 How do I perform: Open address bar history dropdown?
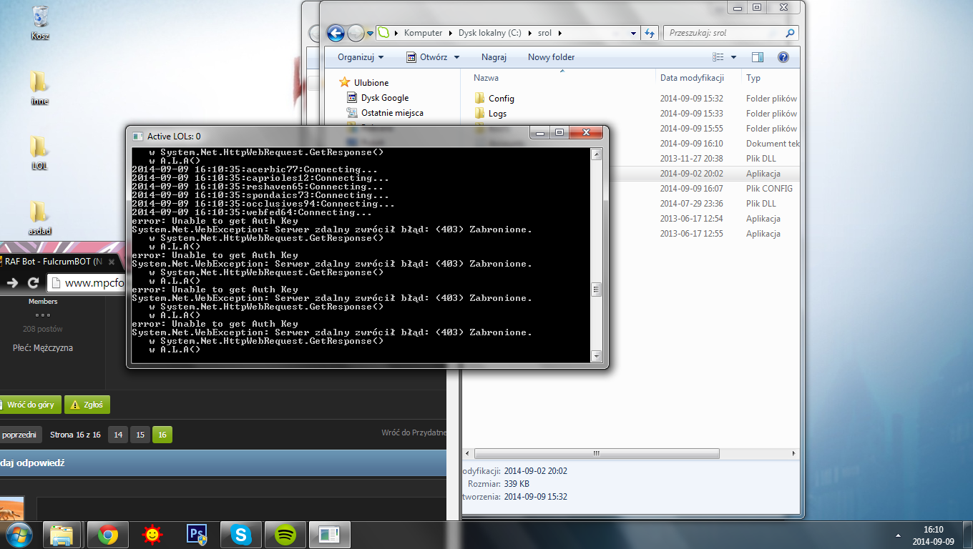tap(634, 33)
